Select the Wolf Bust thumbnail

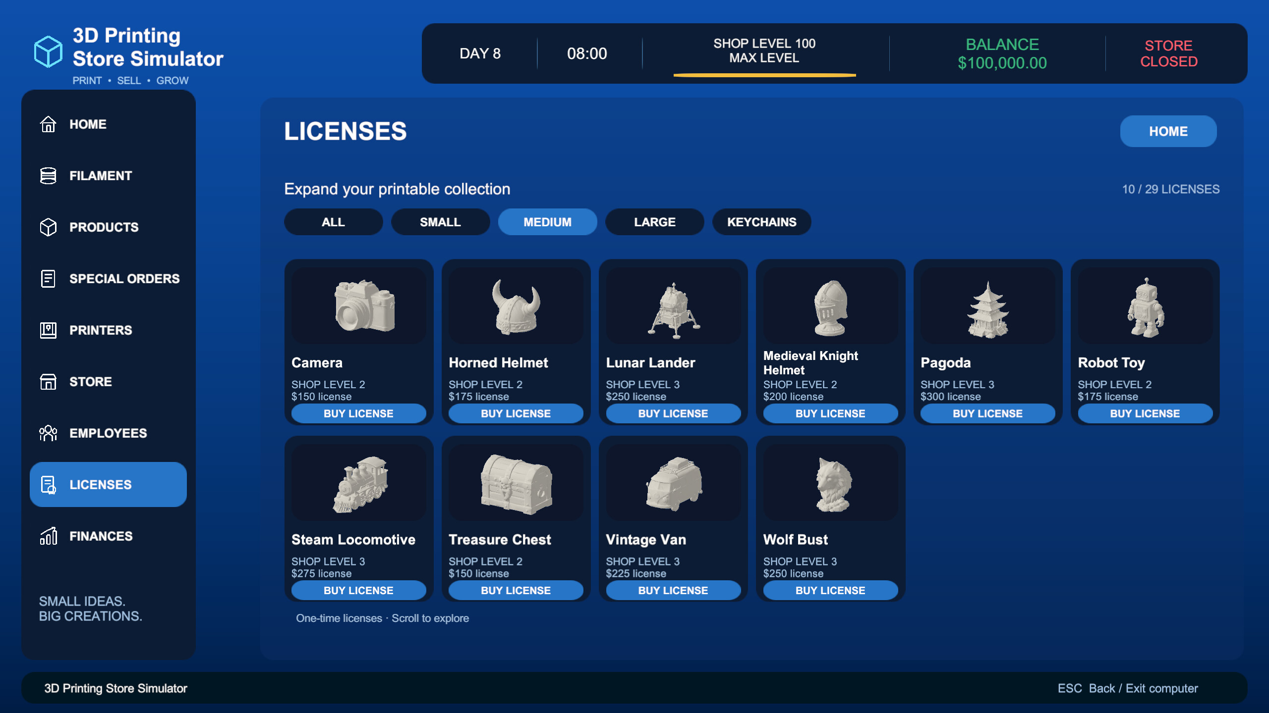coord(831,483)
